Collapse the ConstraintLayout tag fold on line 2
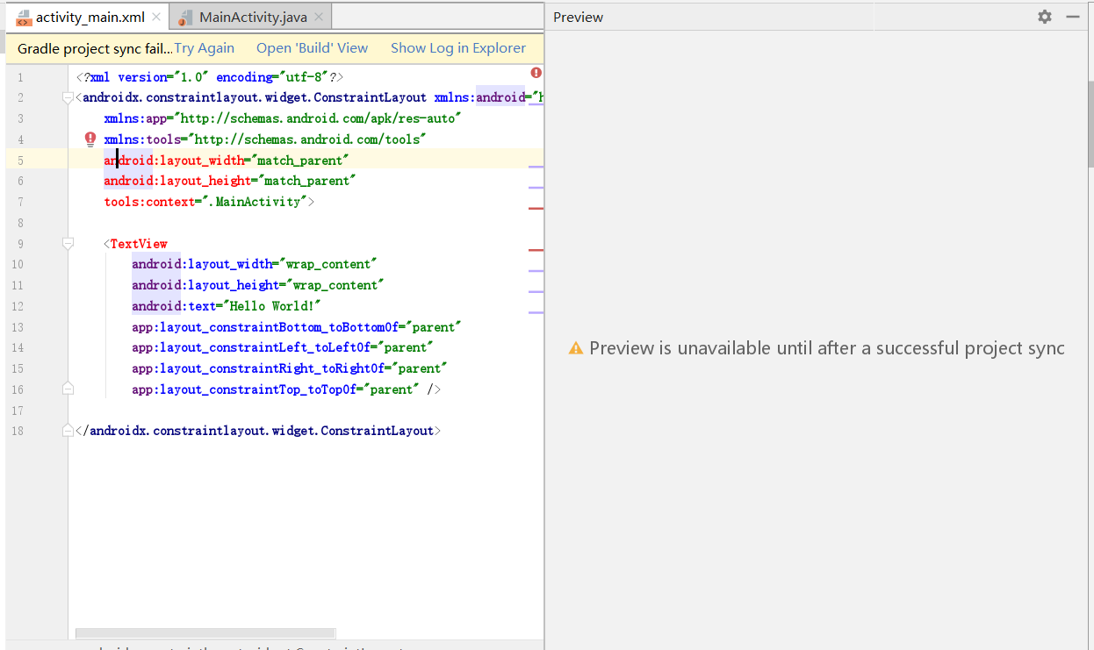Viewport: 1094px width, 650px height. tap(68, 98)
